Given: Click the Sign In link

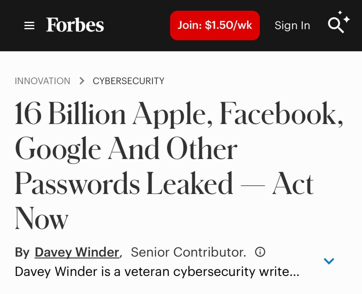Looking at the screenshot, I should click(x=292, y=25).
